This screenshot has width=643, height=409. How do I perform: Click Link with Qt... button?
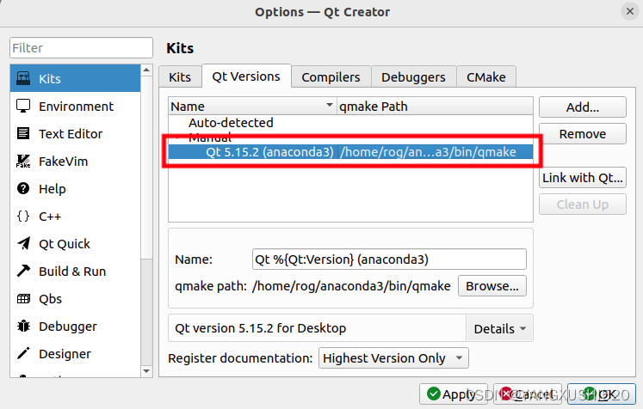582,178
